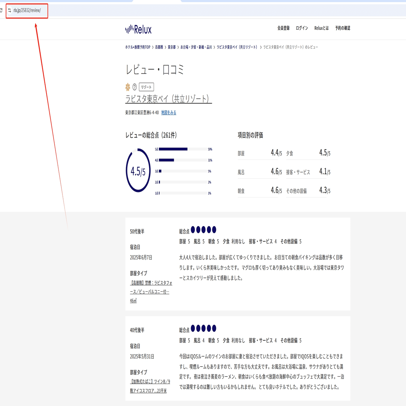Click the 50代後半 reviewer label
This screenshot has width=406, height=406.
[137, 231]
